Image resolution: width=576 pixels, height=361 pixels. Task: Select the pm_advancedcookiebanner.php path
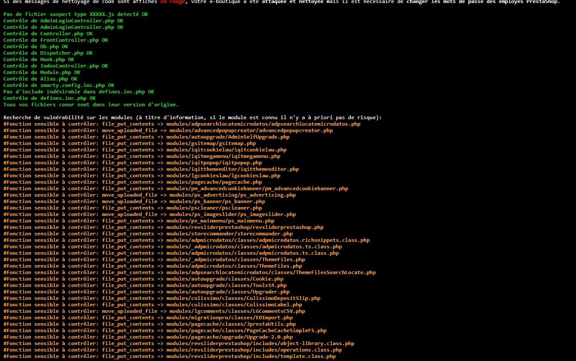tap(257, 188)
